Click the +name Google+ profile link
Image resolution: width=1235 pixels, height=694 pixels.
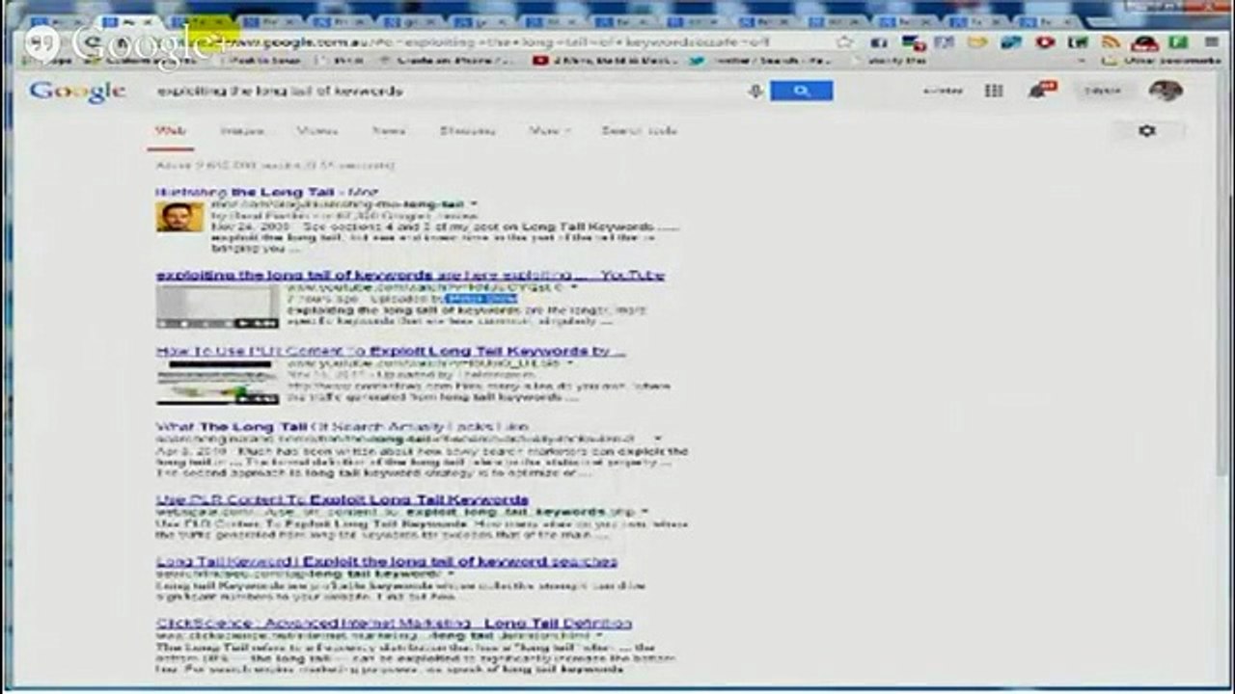[942, 91]
